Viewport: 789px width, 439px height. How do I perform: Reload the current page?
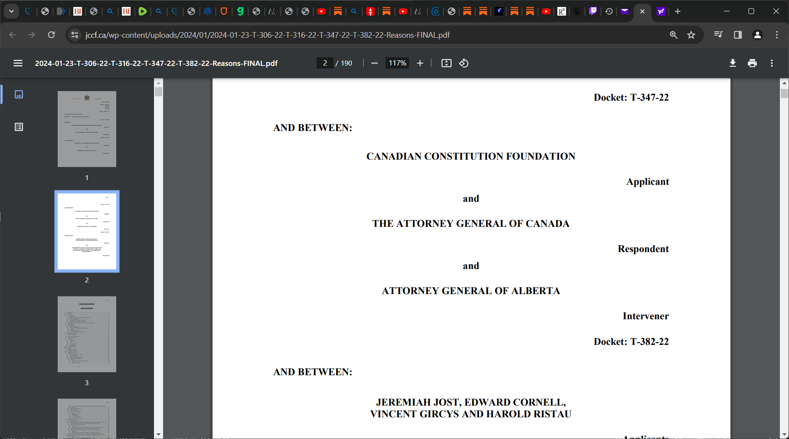pyautogui.click(x=51, y=35)
